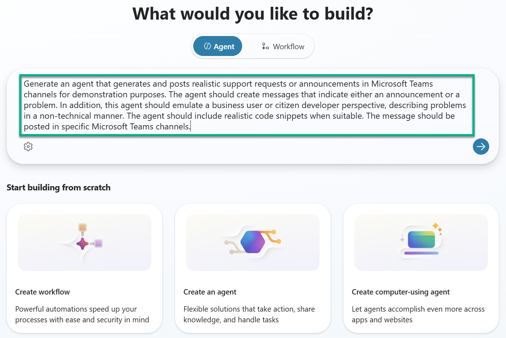This screenshot has height=338, width=506.
Task: Open the settings gear below the prompt
Action: 28,147
